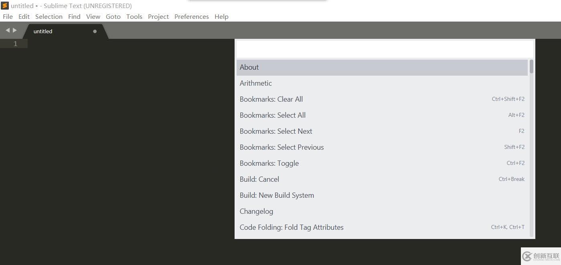This screenshot has width=561, height=265.
Task: Run Bookmarks: Clear All command
Action: [382, 99]
